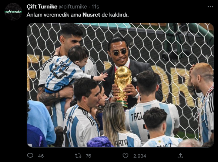Like the tweet with heart icon
The height and width of the screenshot is (162, 218).
[x=125, y=156]
